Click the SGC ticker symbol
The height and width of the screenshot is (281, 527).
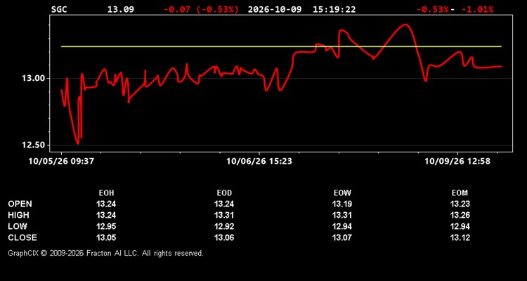[x=59, y=9]
